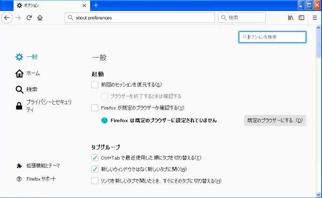Screen dimensions: 322x198
Task: Open 拡張機能とテーマ (Extensions and Themes)
Action: (x=44, y=165)
